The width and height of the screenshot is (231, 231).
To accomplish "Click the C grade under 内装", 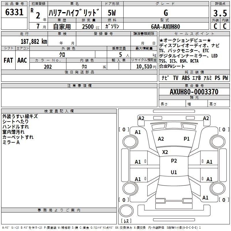I will [225, 26].
